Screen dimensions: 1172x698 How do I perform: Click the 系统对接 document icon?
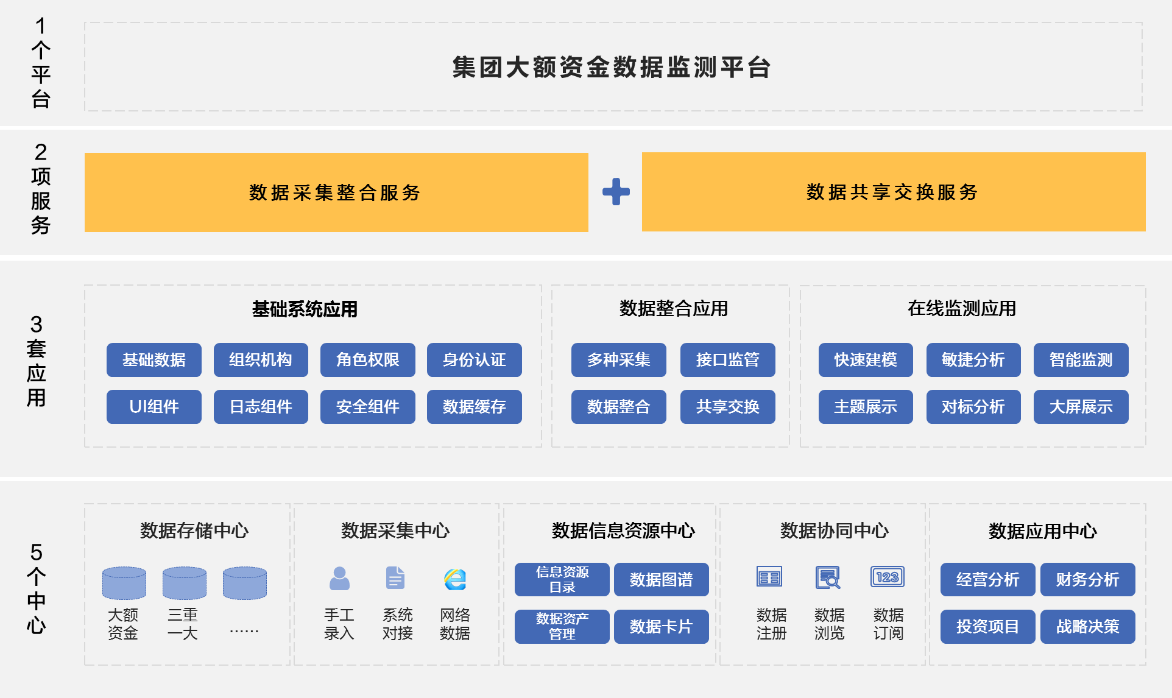click(395, 578)
